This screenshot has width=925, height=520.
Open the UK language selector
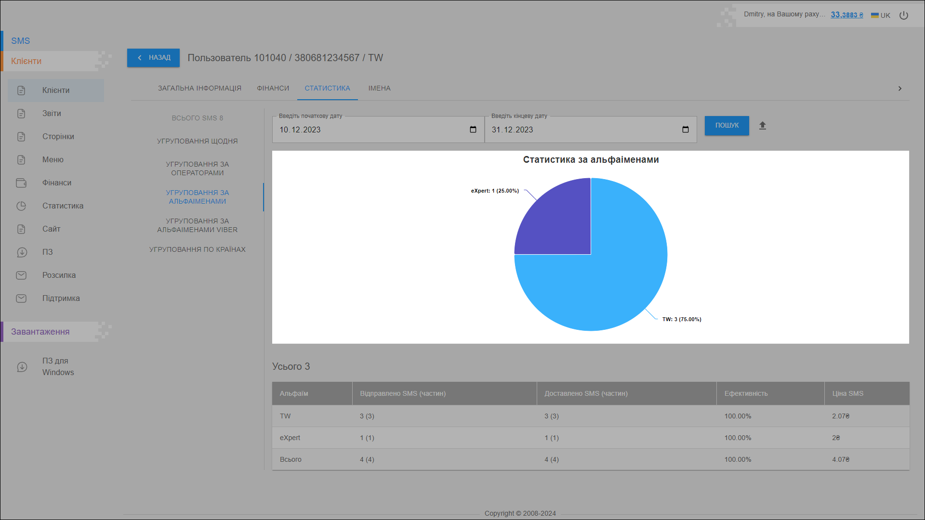coord(881,15)
